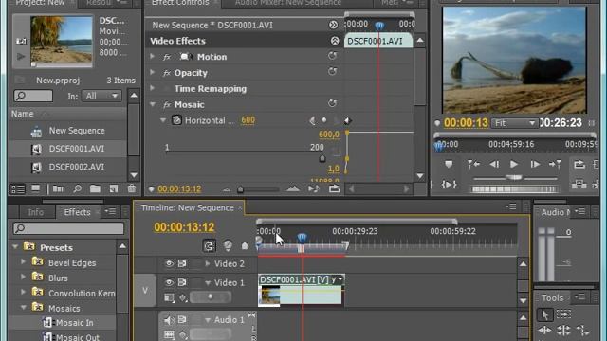This screenshot has width=607, height=341.
Task: Open Audio Mixer: New Sequence tab
Action: point(288,3)
